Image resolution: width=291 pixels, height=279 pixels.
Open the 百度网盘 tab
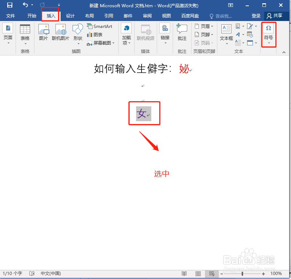[190, 16]
